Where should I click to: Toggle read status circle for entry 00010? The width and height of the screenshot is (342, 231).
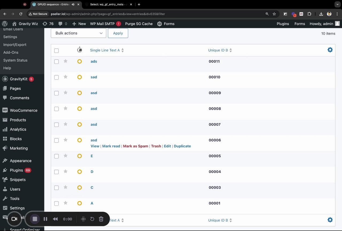[x=79, y=77]
